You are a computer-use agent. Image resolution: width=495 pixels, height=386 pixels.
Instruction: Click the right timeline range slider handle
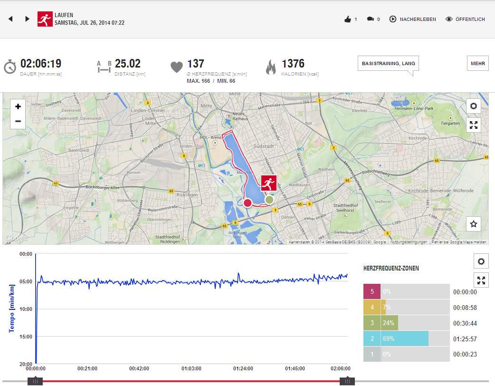[347, 381]
